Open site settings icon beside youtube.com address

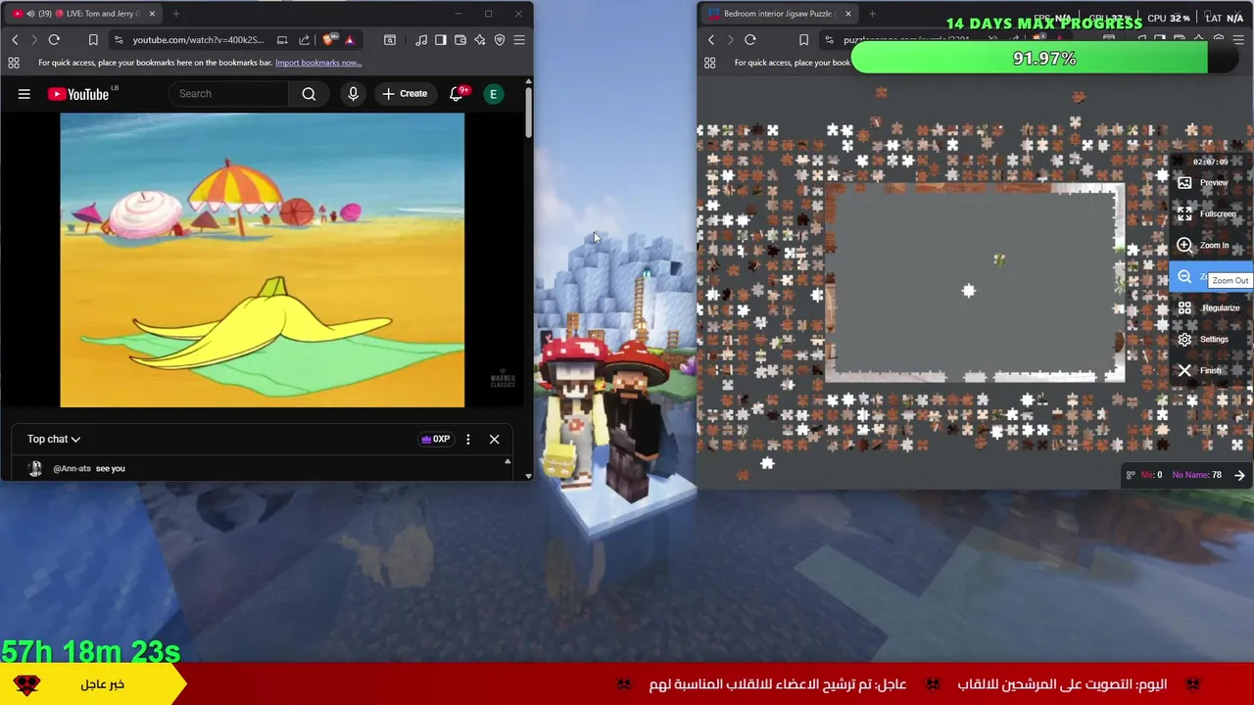pos(119,40)
